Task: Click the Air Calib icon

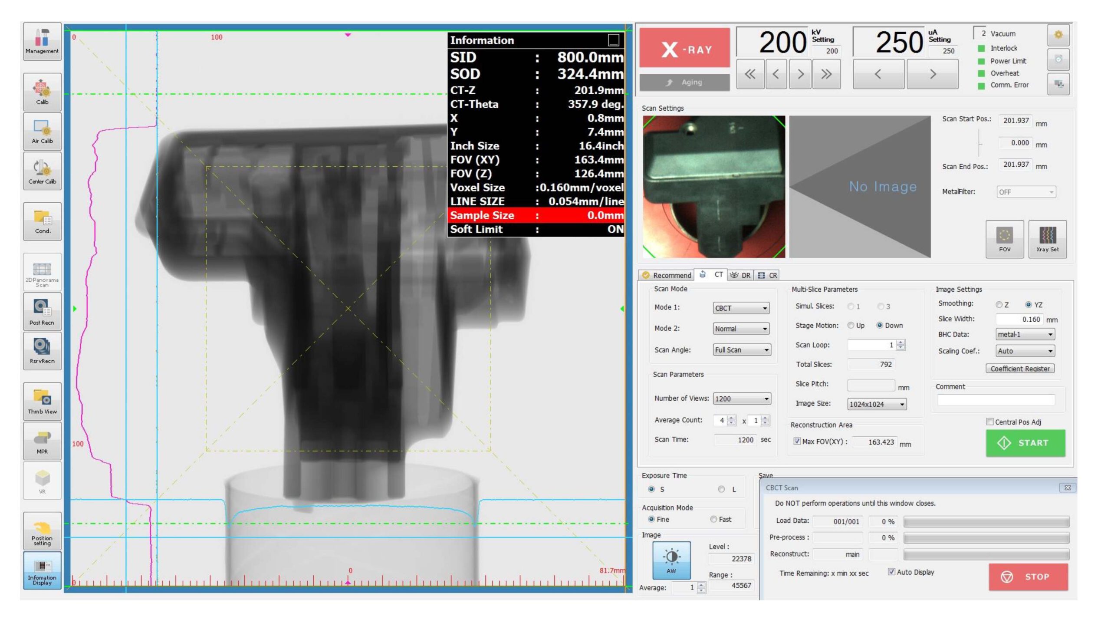Action: coord(42,132)
